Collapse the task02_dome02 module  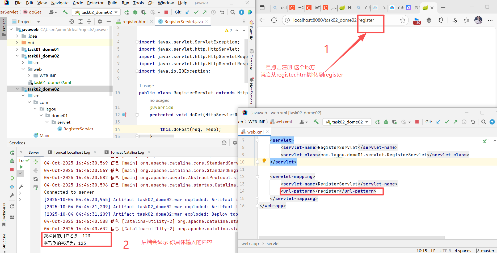tap(17, 89)
